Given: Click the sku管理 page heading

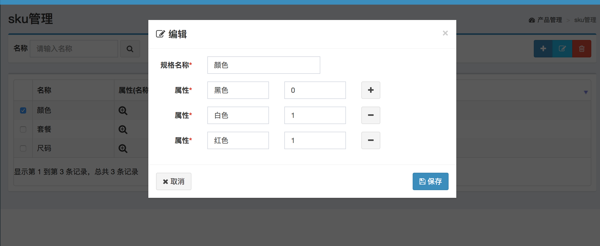Looking at the screenshot, I should pyautogui.click(x=31, y=19).
